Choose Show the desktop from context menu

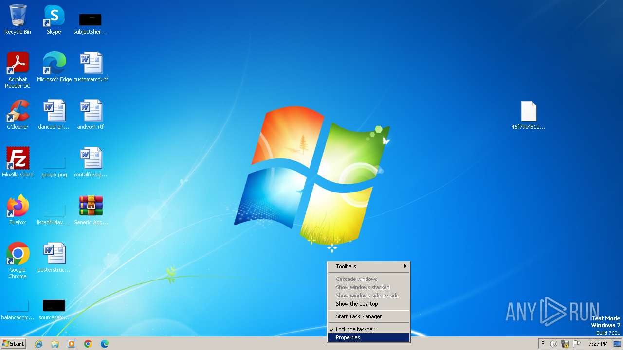[368, 304]
